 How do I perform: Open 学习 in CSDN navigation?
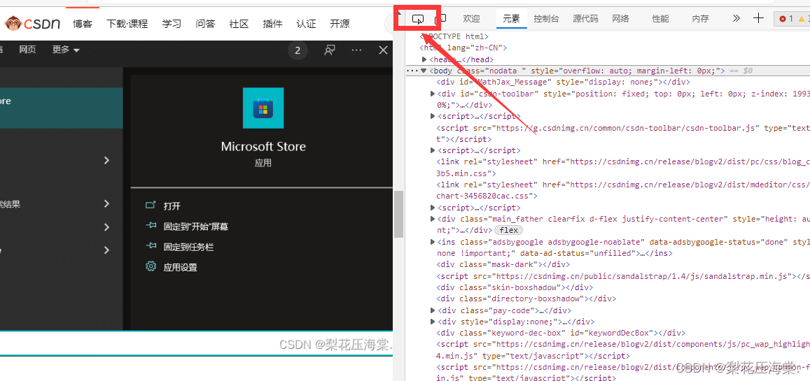(x=172, y=24)
